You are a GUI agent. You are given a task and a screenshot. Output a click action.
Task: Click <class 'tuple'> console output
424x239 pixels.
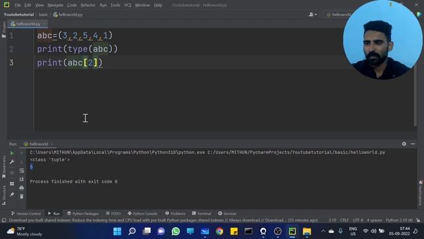coord(50,159)
